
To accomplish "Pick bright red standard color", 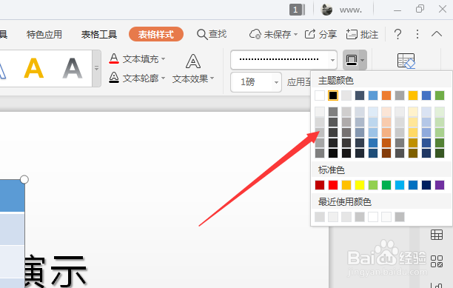I will click(x=333, y=185).
